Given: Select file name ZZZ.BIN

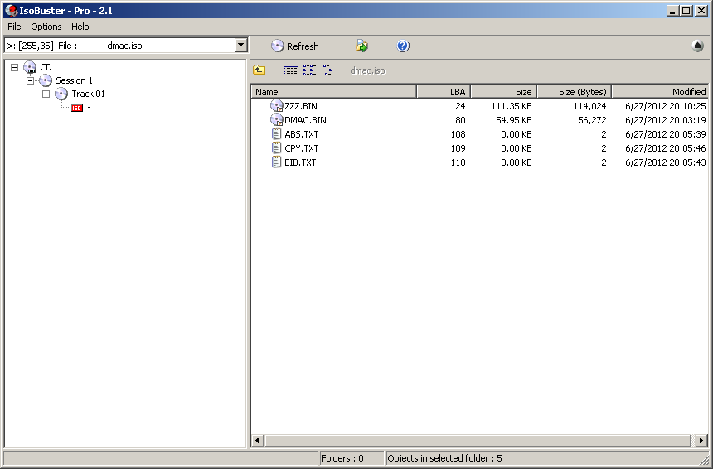Looking at the screenshot, I should [x=301, y=106].
